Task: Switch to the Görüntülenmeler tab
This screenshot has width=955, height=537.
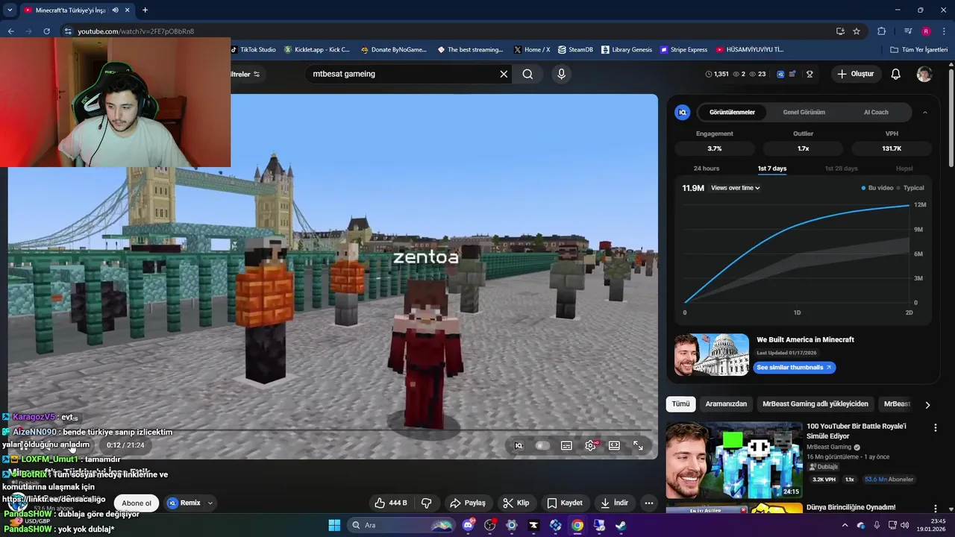Action: [732, 113]
